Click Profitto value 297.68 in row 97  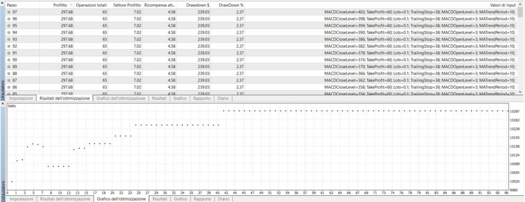[x=67, y=12]
